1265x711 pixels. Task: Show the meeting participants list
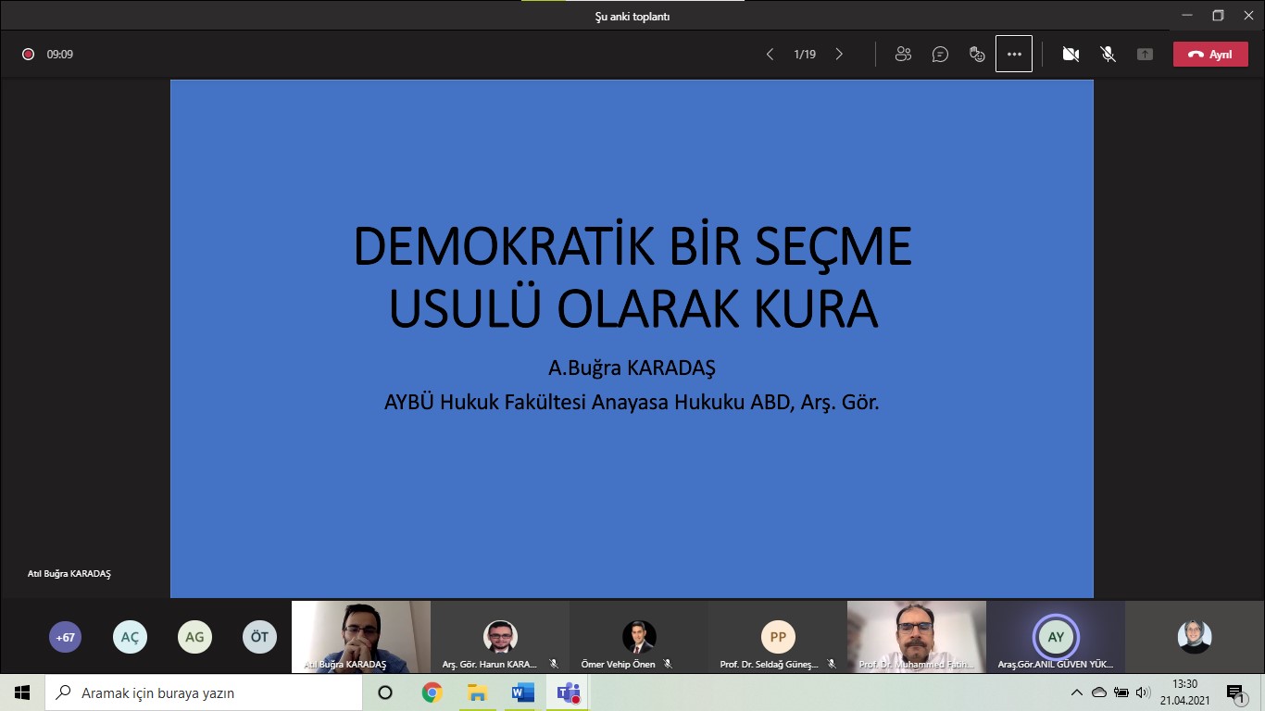coord(903,55)
